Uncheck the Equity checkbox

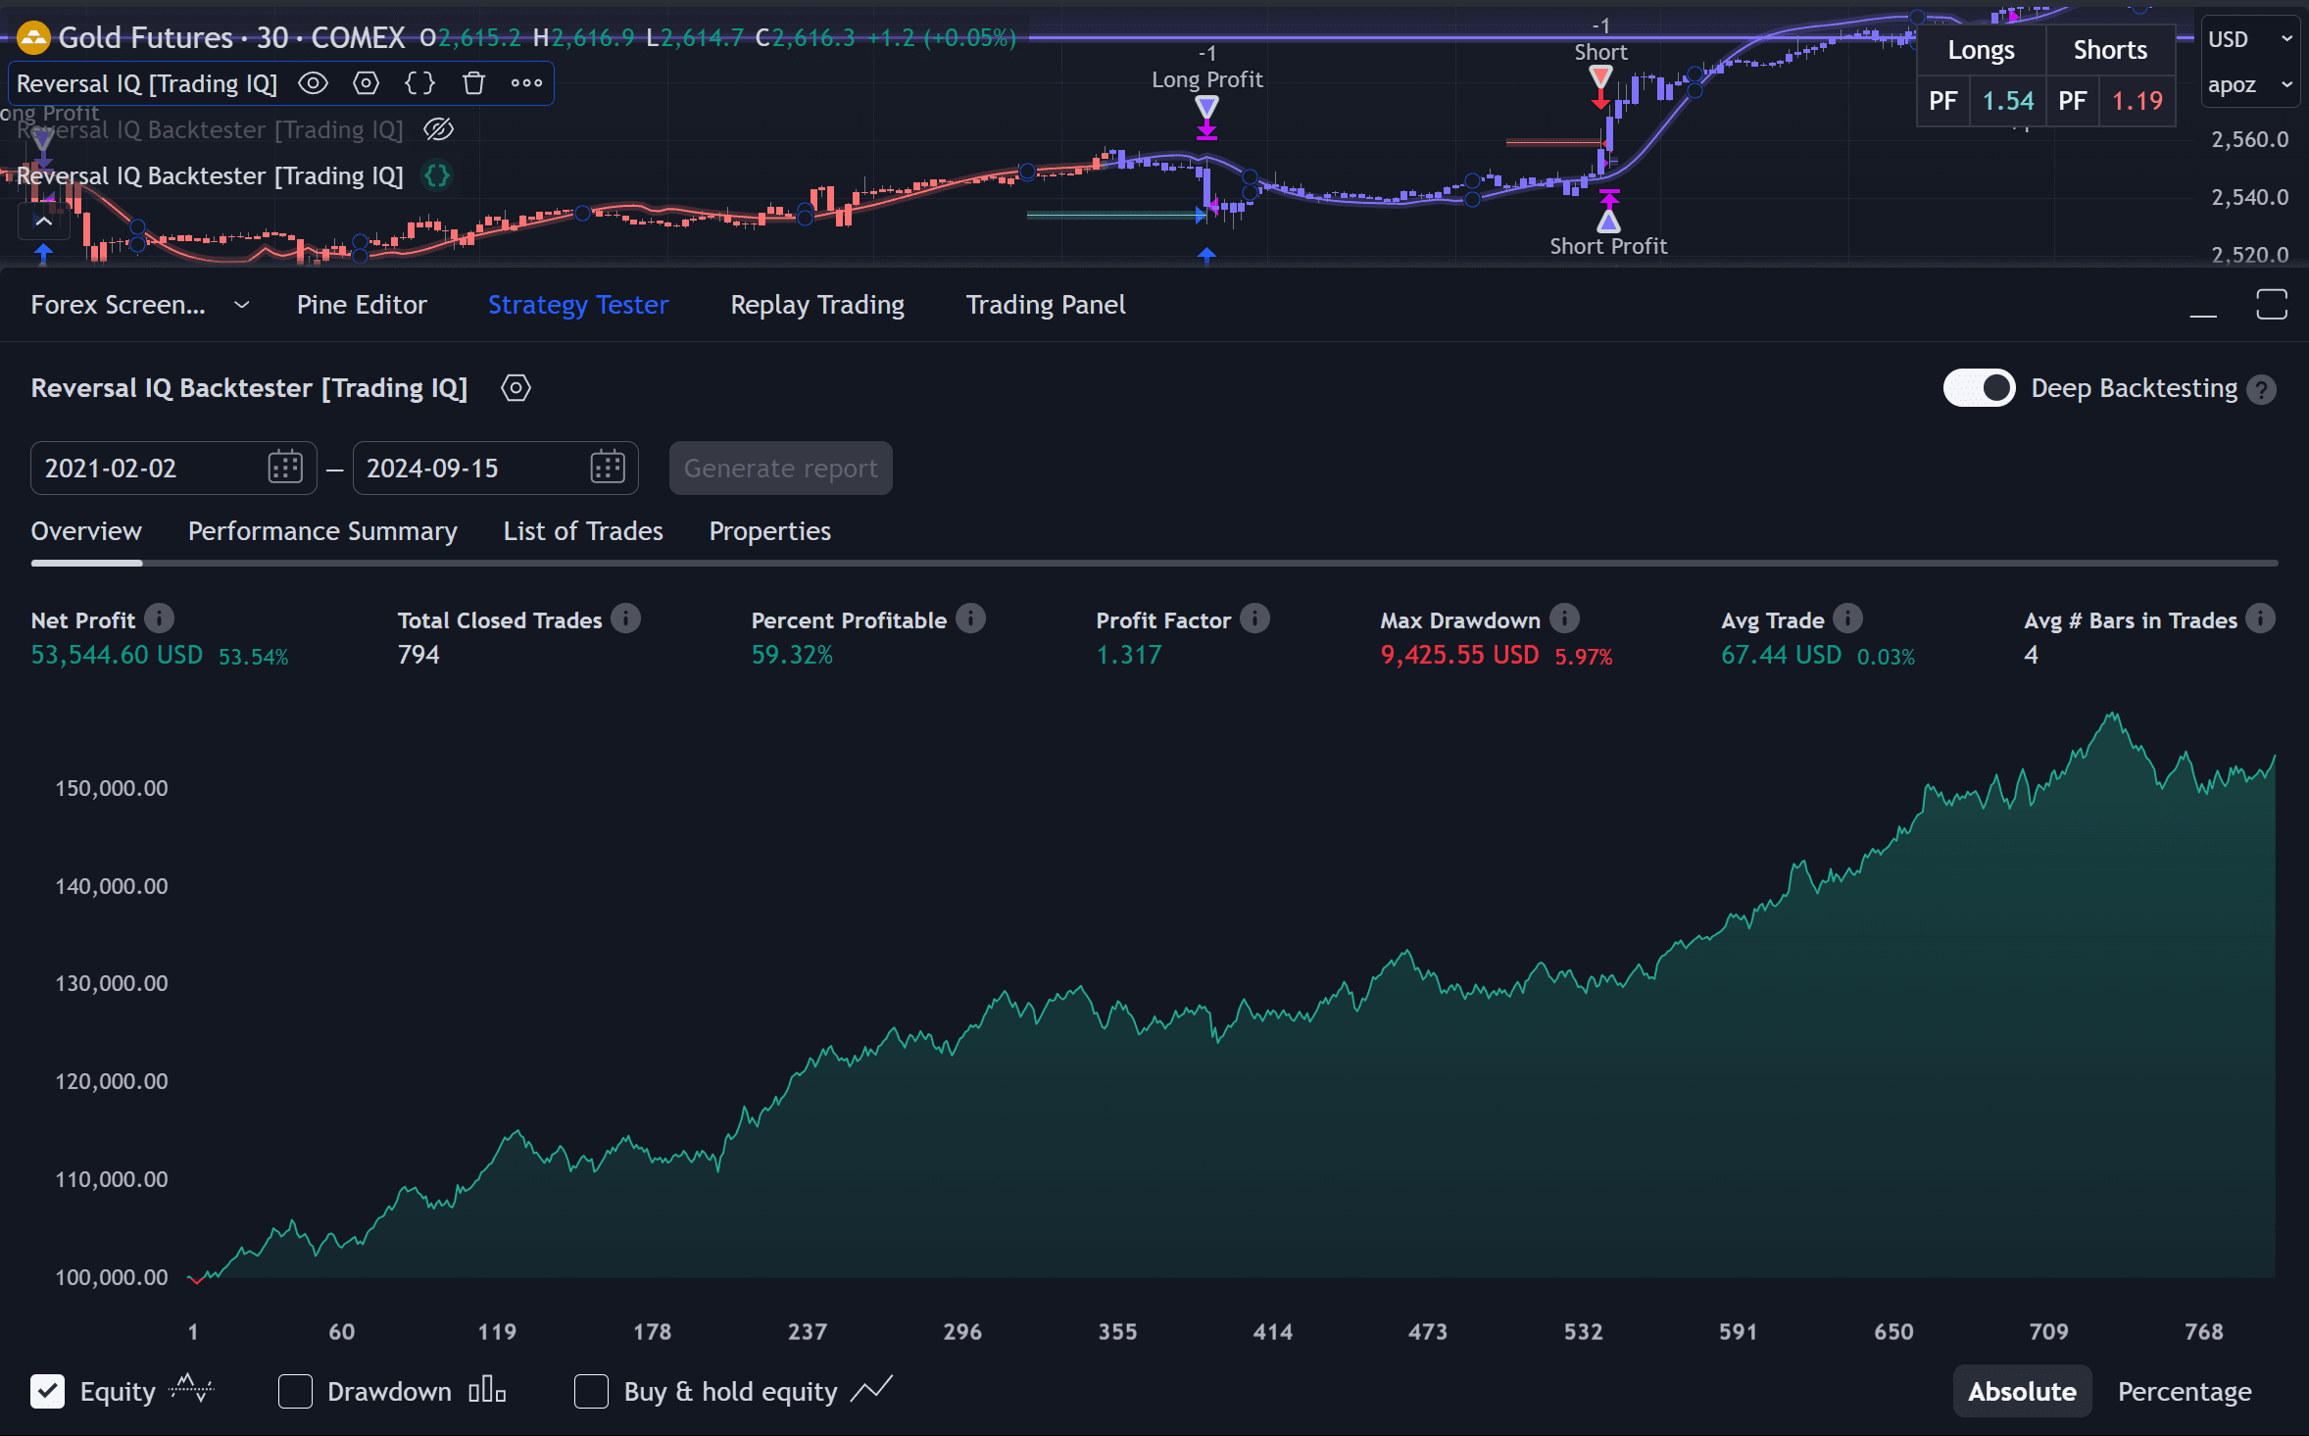(x=47, y=1391)
